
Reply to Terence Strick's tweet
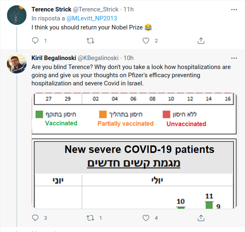coord(35,40)
